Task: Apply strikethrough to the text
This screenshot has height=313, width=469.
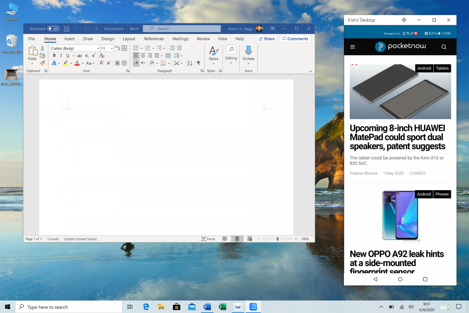Action: pos(80,56)
